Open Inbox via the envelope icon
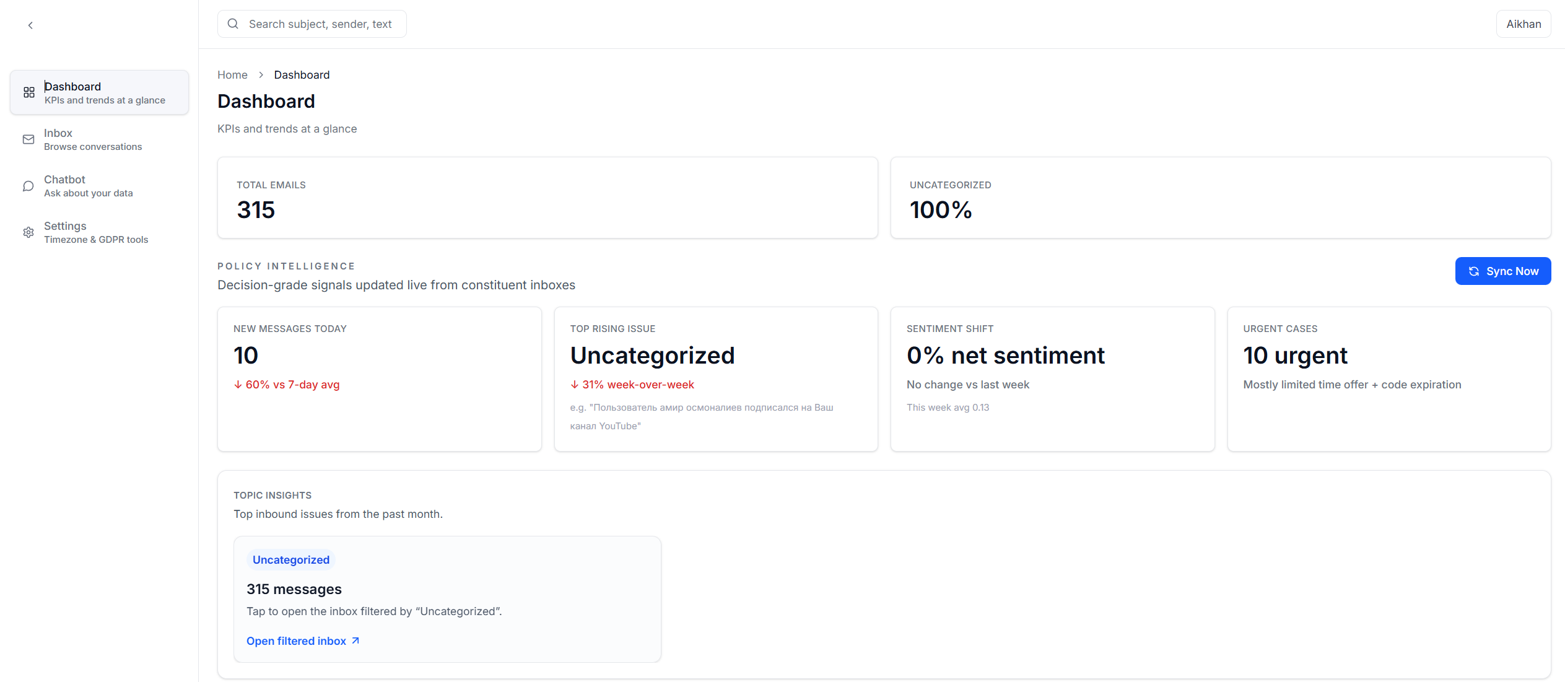This screenshot has height=682, width=1565. [28, 139]
